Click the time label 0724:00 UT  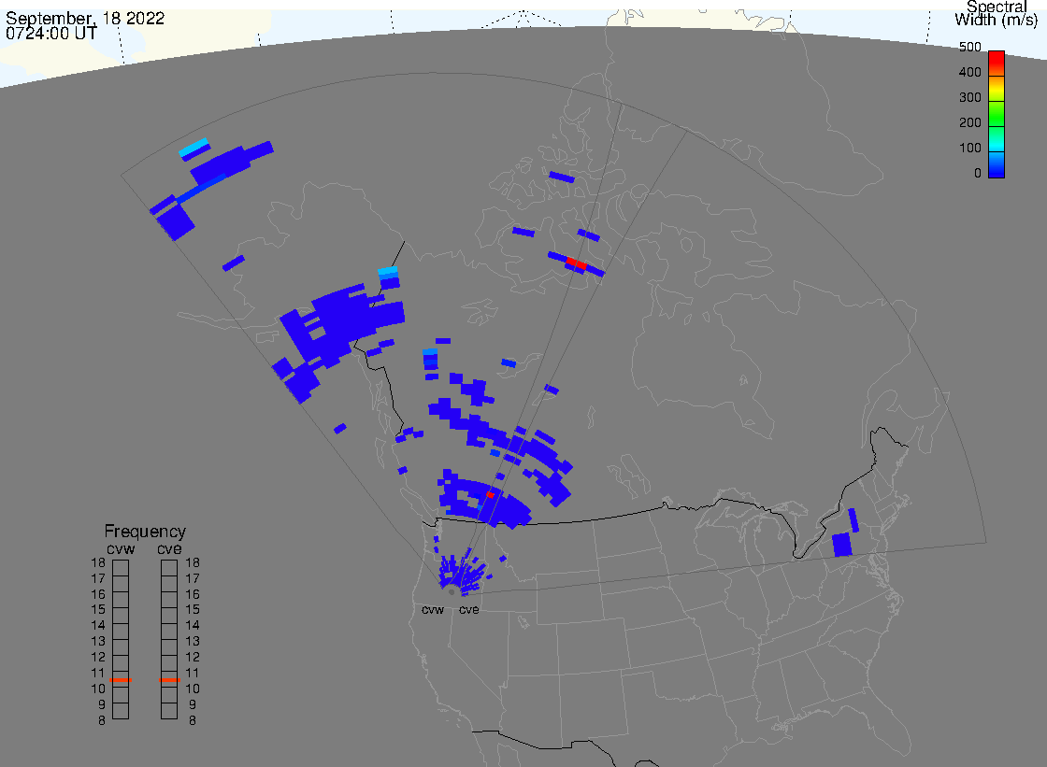(51, 33)
